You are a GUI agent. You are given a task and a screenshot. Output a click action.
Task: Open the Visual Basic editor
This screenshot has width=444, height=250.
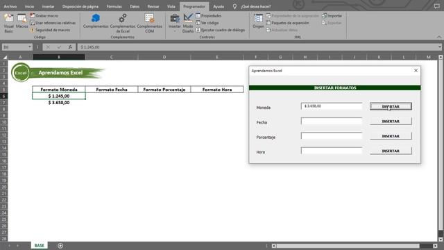click(9, 23)
